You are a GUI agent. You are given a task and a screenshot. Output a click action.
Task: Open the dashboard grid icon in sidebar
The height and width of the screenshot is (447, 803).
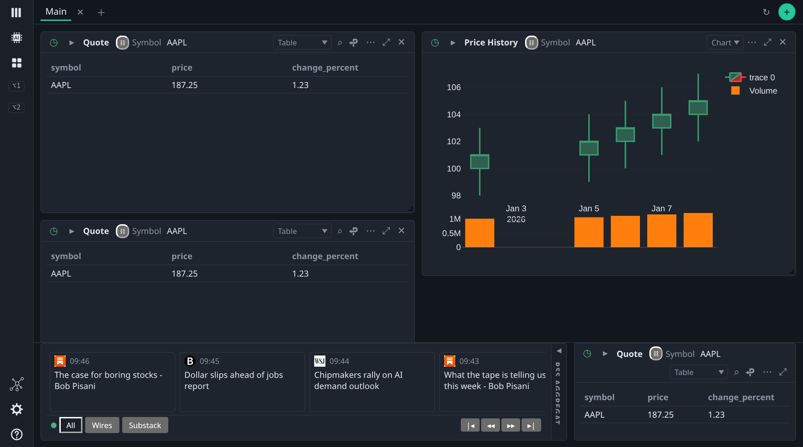click(x=16, y=63)
